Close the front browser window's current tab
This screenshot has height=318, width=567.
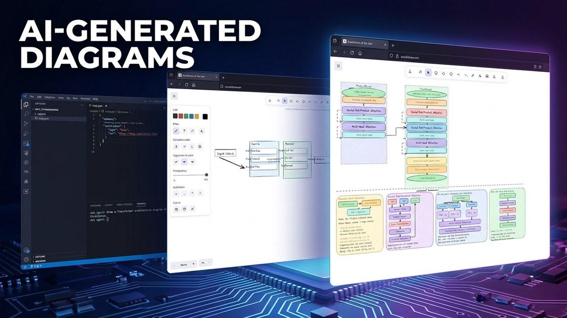(x=385, y=45)
